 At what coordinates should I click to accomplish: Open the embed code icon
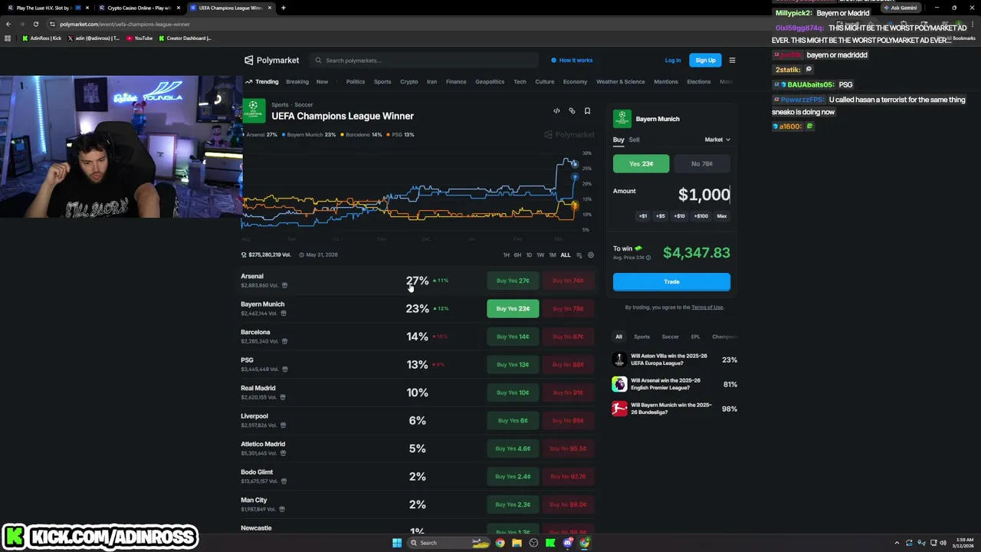(x=556, y=111)
